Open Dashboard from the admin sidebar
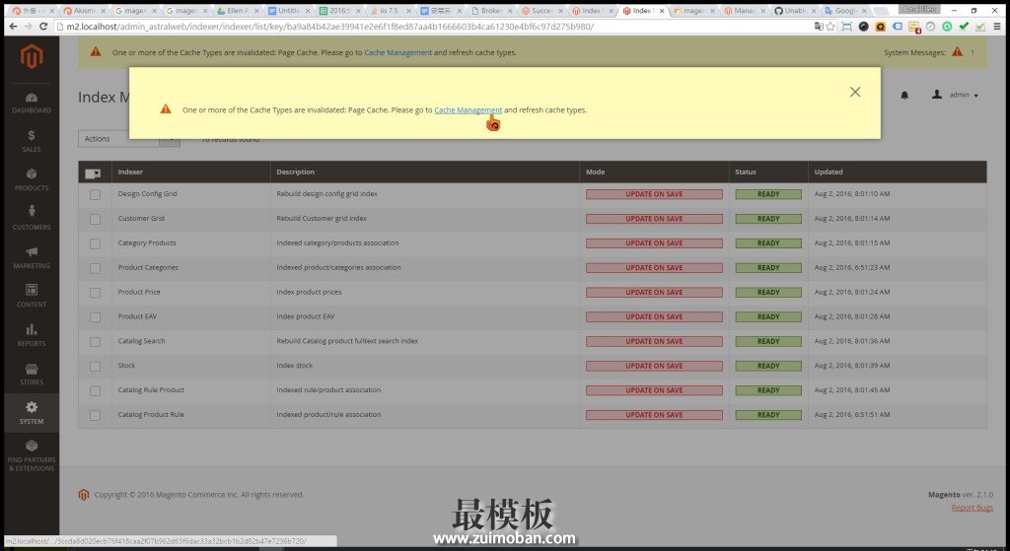Viewport: 1010px width, 551px height. [x=32, y=103]
